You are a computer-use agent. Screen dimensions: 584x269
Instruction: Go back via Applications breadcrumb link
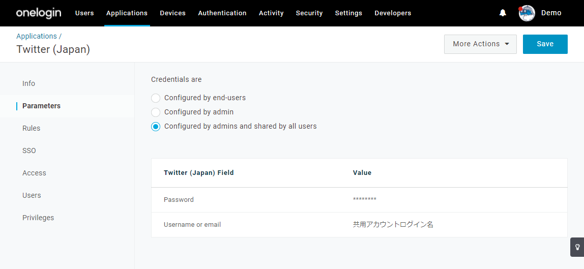[x=37, y=36]
